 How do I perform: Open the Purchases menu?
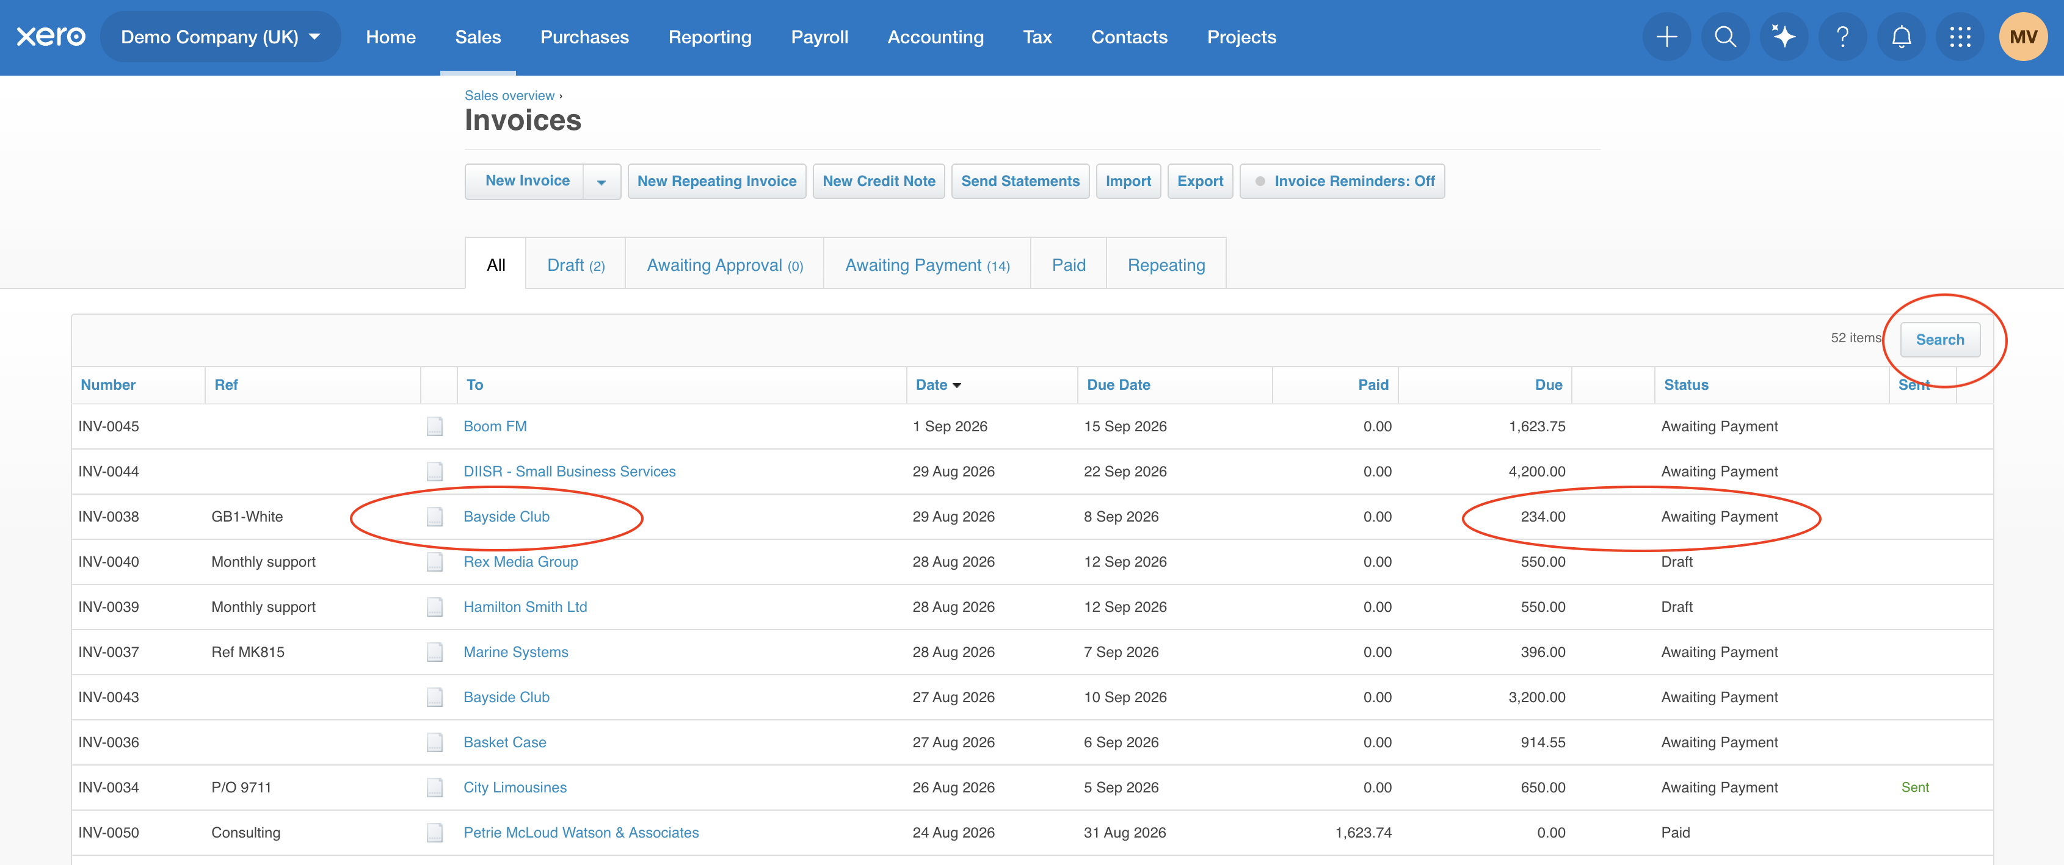pos(584,37)
